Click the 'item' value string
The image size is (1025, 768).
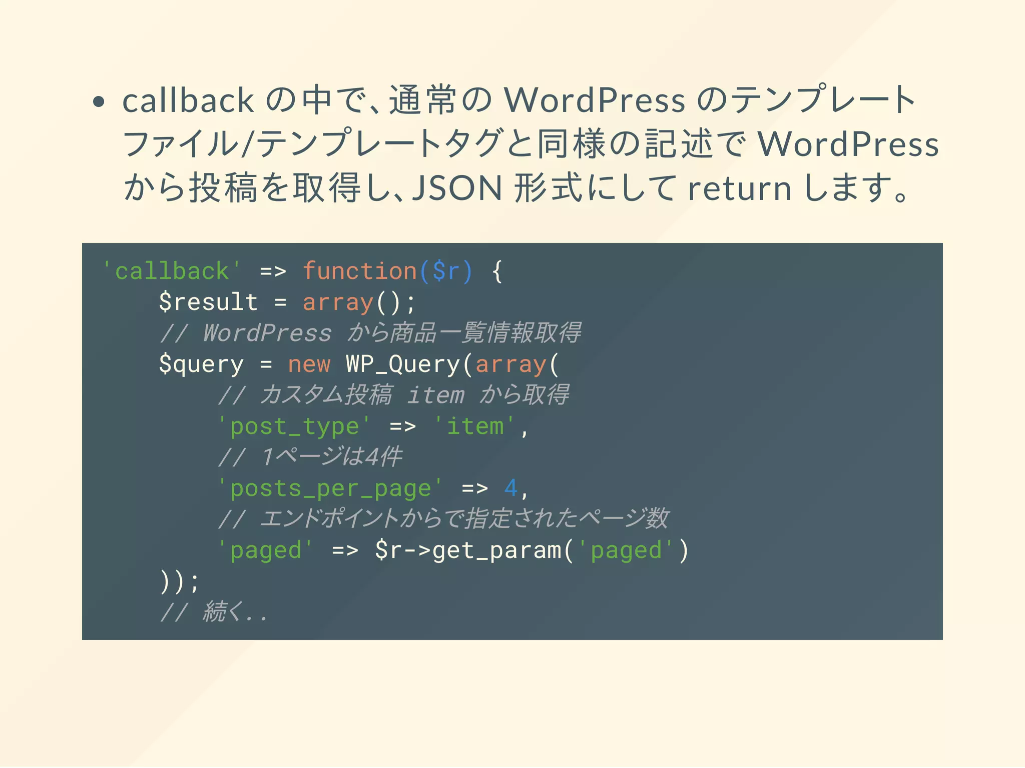click(x=475, y=426)
